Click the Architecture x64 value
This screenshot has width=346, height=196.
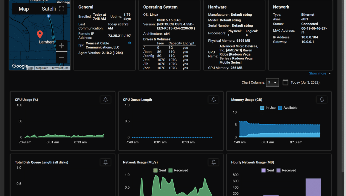point(167,34)
